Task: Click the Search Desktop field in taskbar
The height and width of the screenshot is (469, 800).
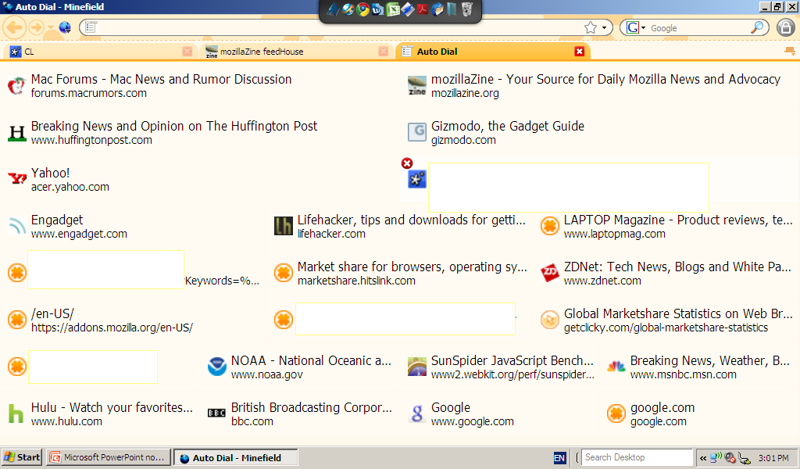Action: 637,457
